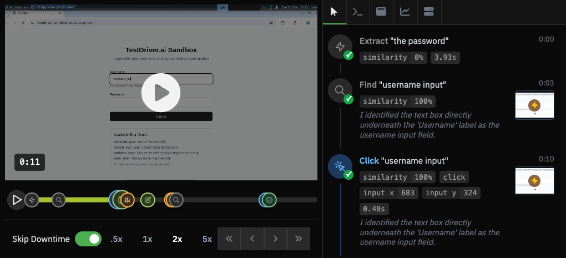Seek within the green played timeline portion
566x258 pixels.
coord(87,200)
